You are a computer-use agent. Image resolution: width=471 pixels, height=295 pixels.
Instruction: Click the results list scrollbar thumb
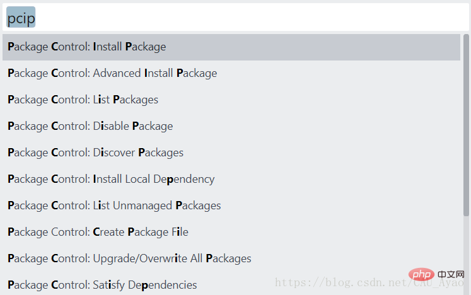click(x=466, y=126)
